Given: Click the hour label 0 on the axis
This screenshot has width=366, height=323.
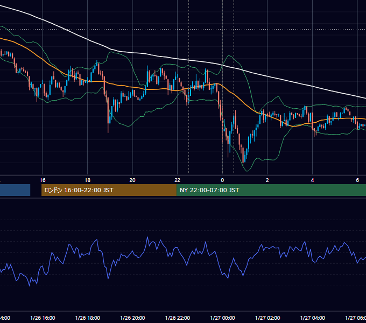Looking at the screenshot, I should pyautogui.click(x=222, y=180).
